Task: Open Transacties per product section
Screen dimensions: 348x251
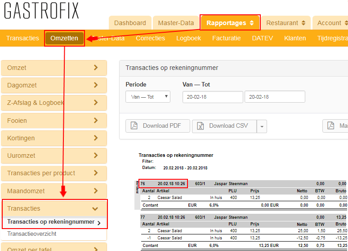Action: point(54,173)
